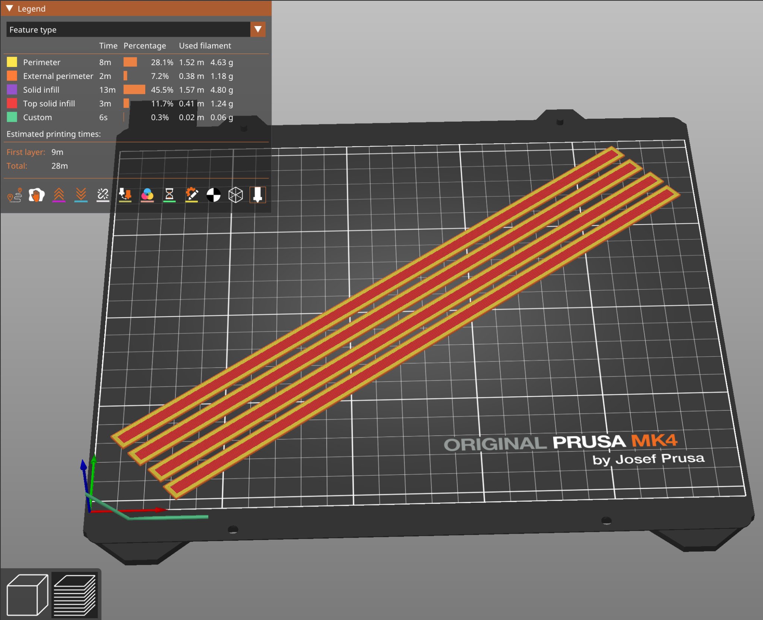Show retractions with the up-arrows icon
The width and height of the screenshot is (763, 620).
coord(59,195)
